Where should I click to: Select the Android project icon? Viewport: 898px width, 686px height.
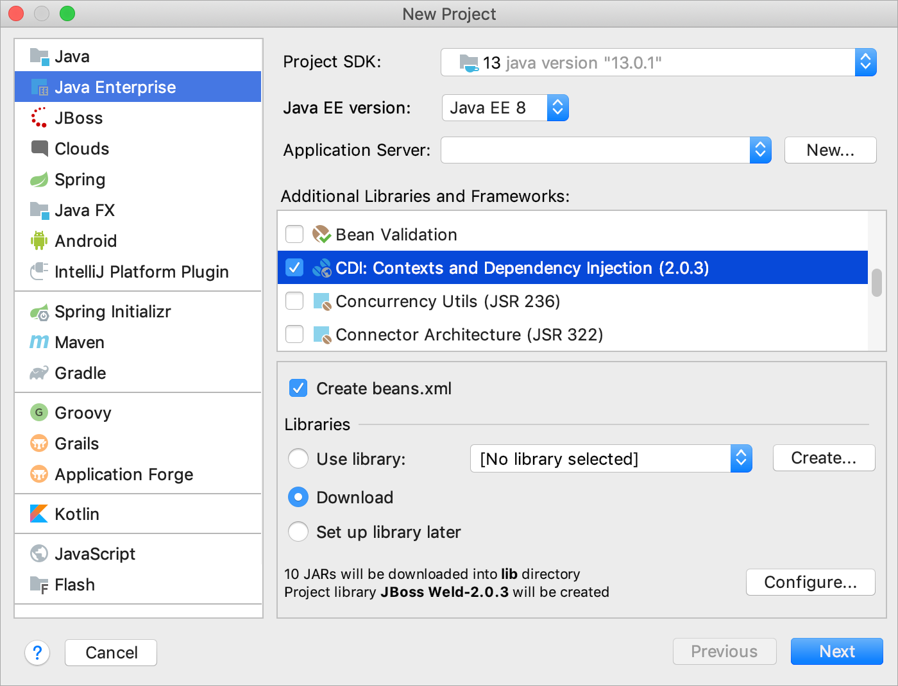tap(38, 241)
